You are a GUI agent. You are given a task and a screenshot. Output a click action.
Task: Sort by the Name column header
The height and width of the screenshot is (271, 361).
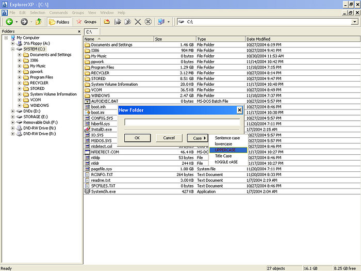[119, 39]
